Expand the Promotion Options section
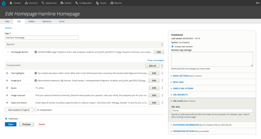The width and height of the screenshot is (261, 139). click(183, 131)
